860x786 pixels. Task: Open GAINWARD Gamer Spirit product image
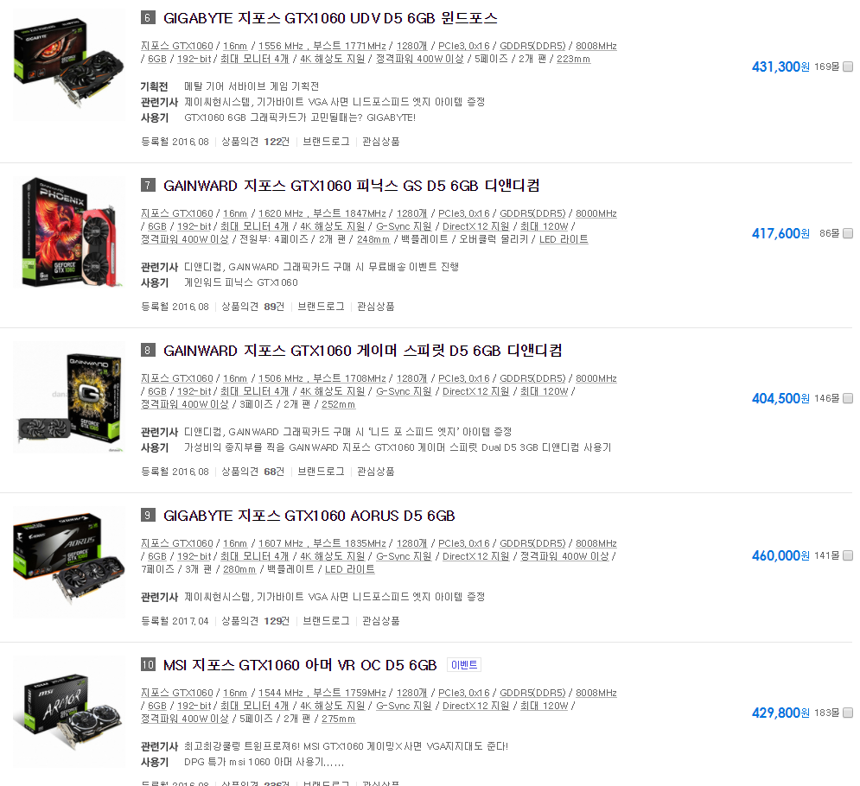coord(68,396)
